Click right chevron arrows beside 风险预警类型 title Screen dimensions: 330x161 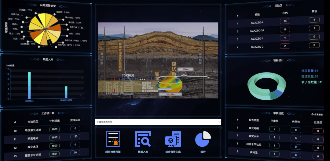64,6
